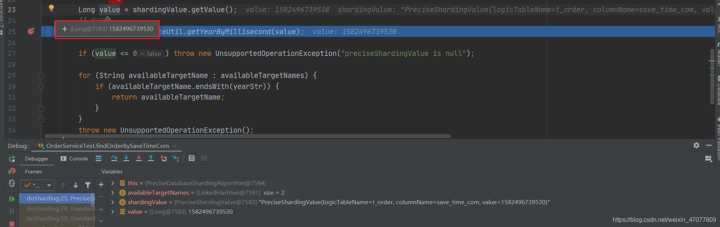
Task: Click the Frames panel header
Action: pyautogui.click(x=33, y=172)
